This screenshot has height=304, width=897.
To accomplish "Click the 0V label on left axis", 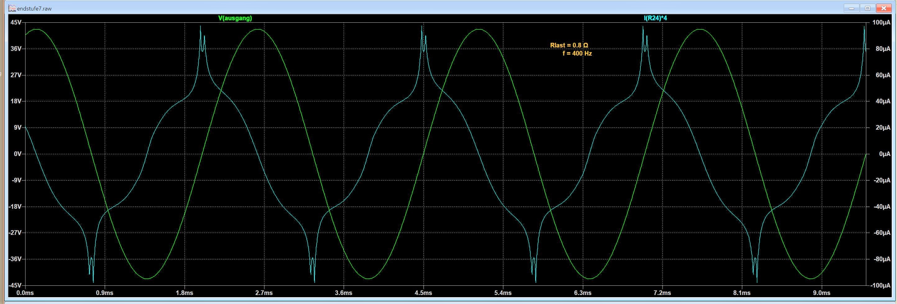I will click(x=17, y=154).
